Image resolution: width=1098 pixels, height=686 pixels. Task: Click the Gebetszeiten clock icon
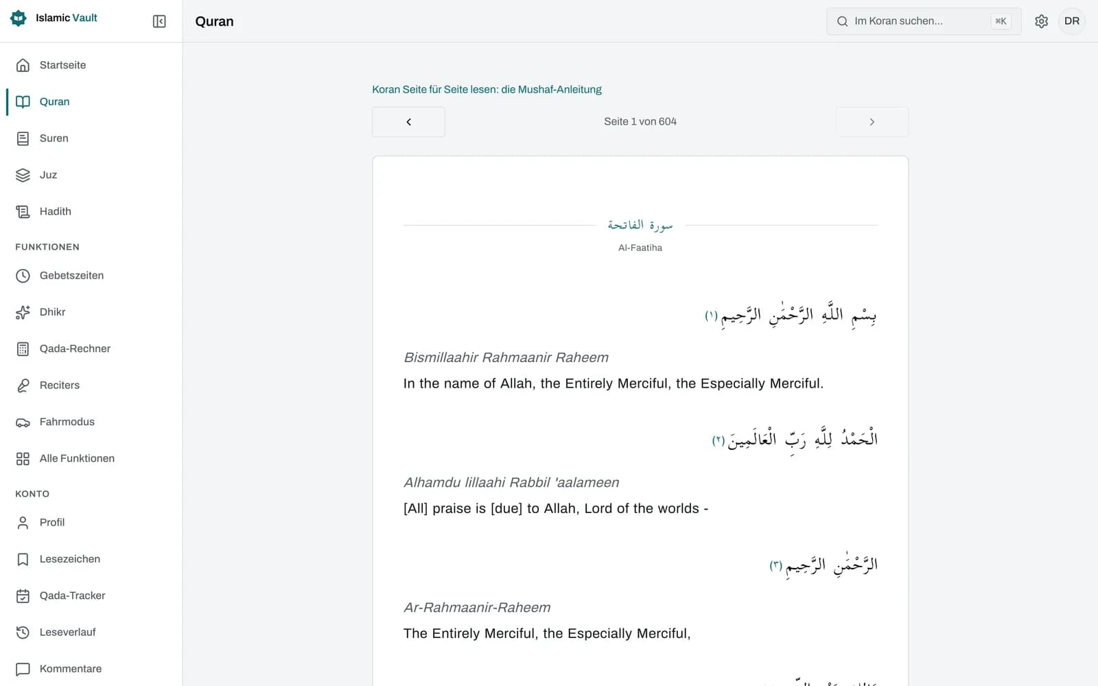coord(23,276)
